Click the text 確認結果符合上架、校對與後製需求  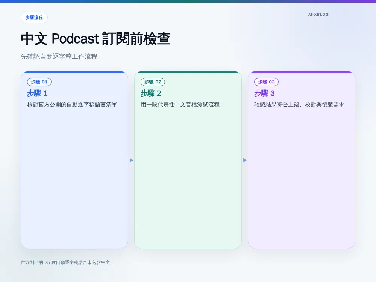tap(299, 105)
